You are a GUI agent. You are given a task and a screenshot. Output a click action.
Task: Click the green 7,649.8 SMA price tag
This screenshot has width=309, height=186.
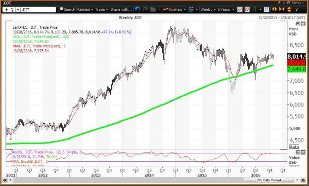(296, 69)
